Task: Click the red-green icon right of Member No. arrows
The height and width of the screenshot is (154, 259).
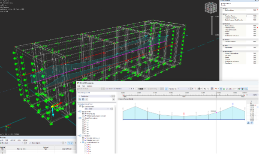Action: [196, 89]
